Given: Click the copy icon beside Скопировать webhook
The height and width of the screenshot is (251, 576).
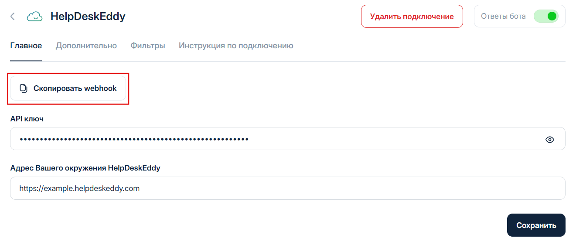Looking at the screenshot, I should click(24, 88).
